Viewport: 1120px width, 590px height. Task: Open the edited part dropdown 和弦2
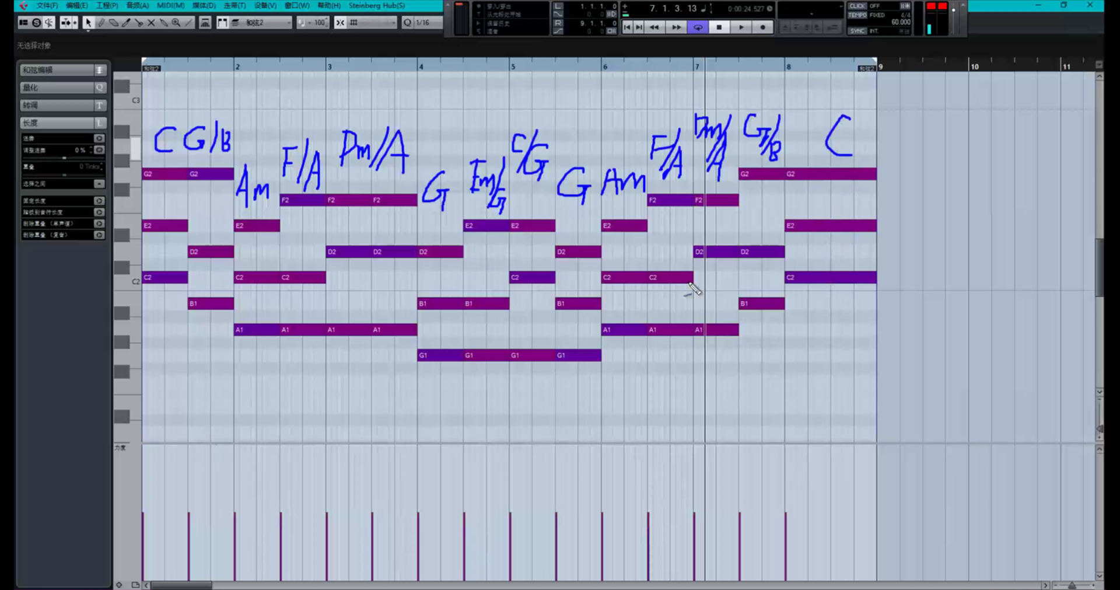coord(261,23)
